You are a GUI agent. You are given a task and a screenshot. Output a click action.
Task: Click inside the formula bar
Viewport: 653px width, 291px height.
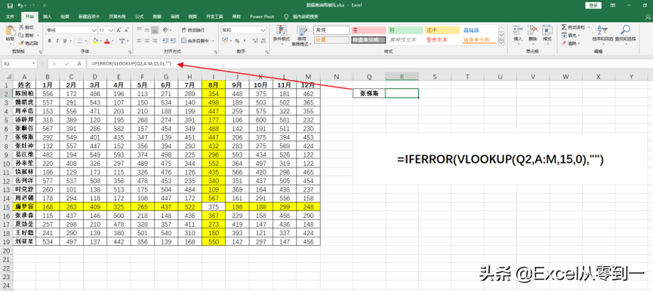(x=370, y=64)
